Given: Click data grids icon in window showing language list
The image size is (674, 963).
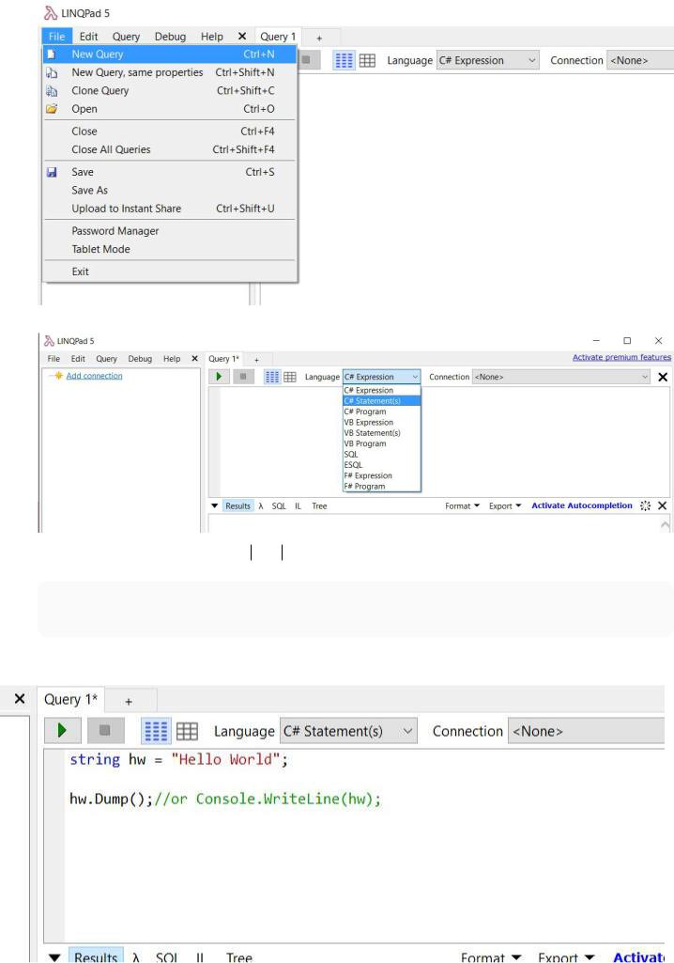Looking at the screenshot, I should 290,377.
